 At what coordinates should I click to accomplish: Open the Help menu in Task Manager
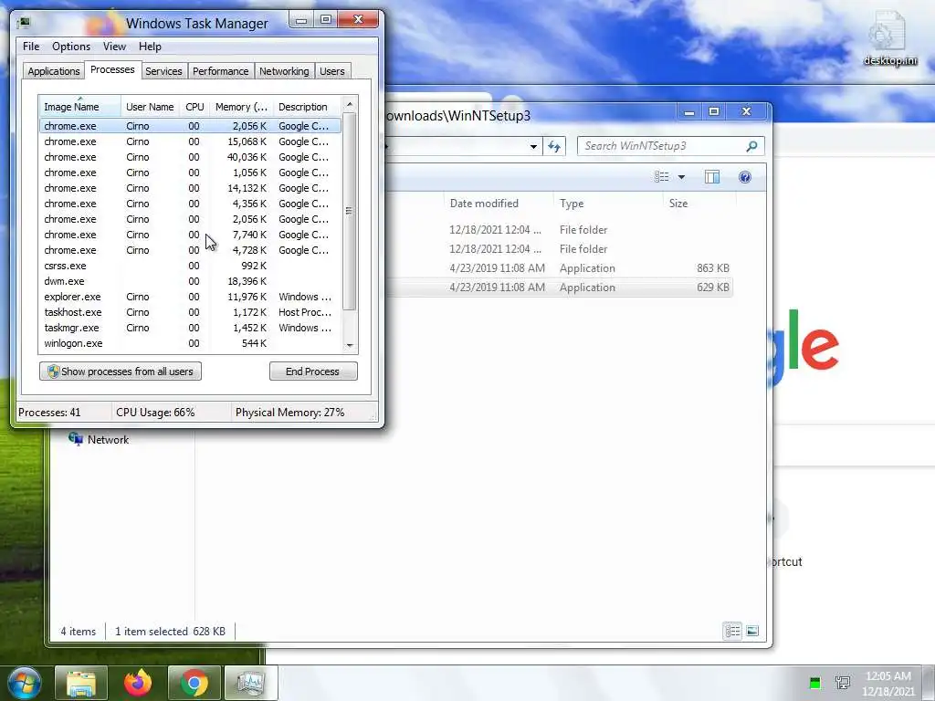pos(150,47)
